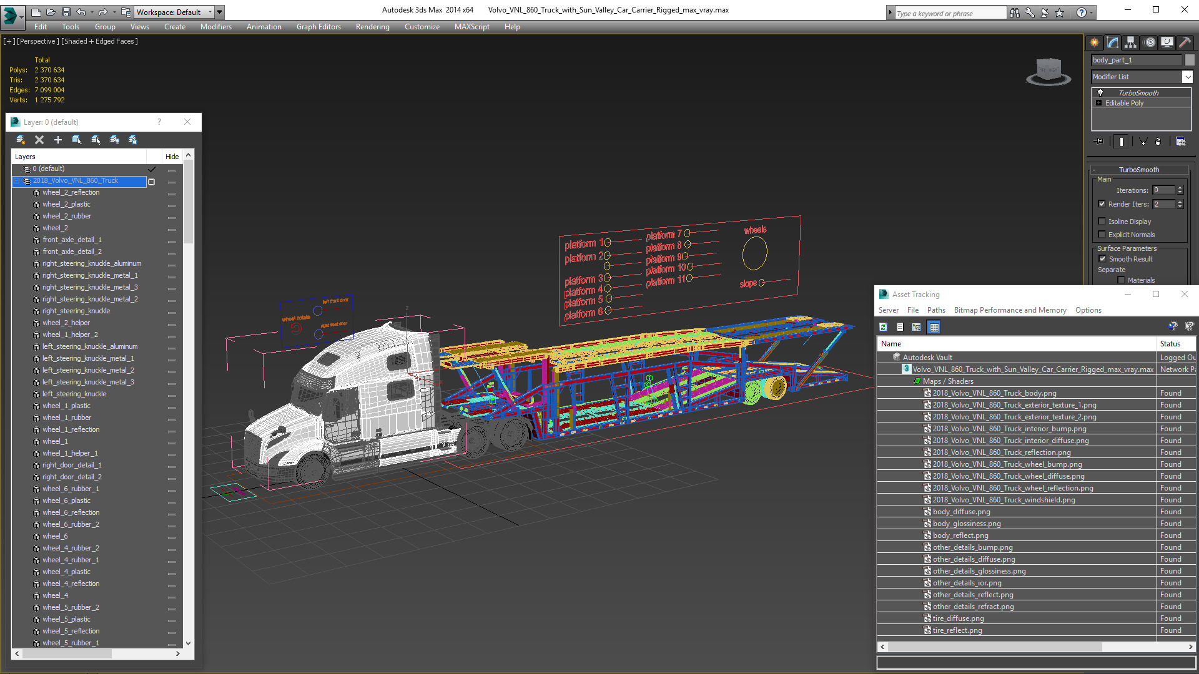
Task: Click the Save File floppy icon
Action: [66, 12]
